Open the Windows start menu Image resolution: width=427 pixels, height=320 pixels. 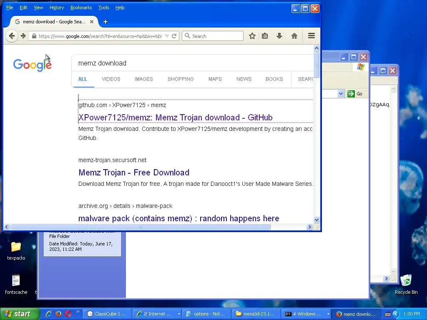[20, 314]
